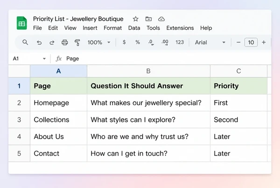Screen dimensions: 280x188
Task: Click the select-all corner box
Action: [x=19, y=71]
